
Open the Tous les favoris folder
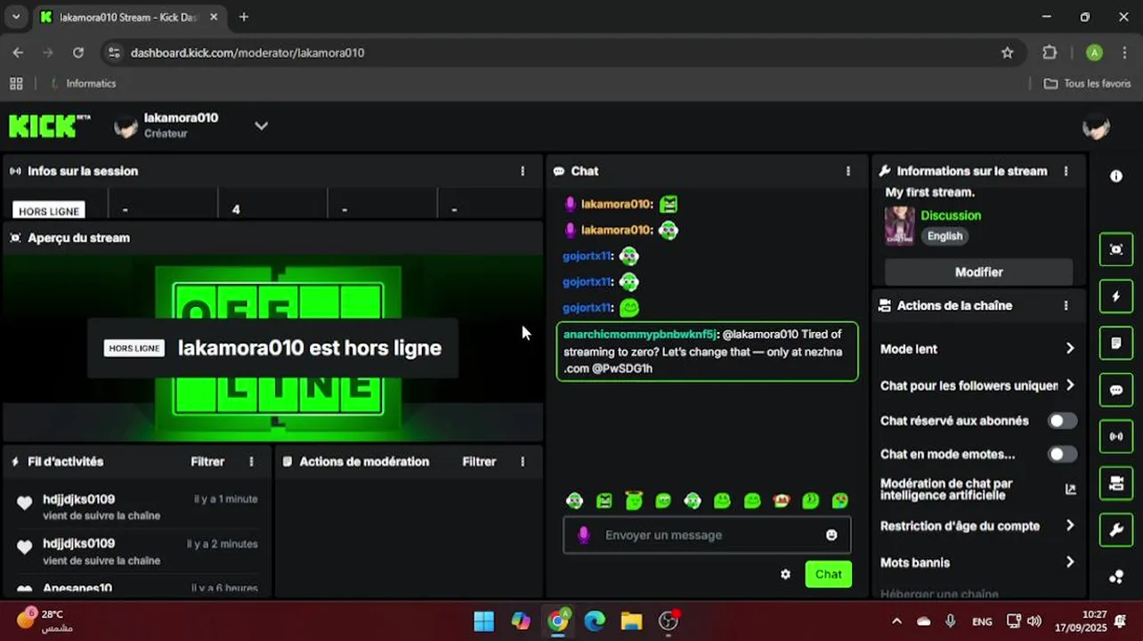click(1087, 84)
